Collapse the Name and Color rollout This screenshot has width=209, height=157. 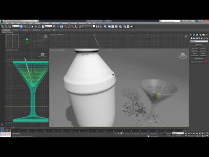point(199,58)
